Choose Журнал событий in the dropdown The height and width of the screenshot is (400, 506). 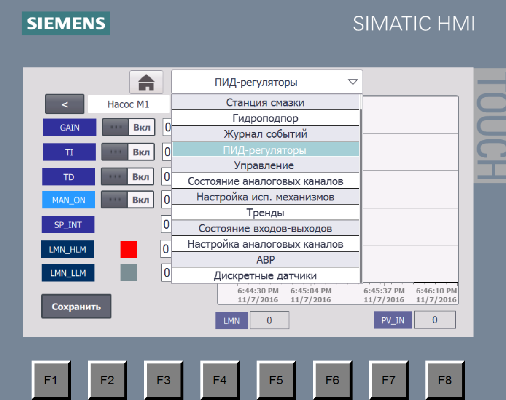tap(265, 134)
